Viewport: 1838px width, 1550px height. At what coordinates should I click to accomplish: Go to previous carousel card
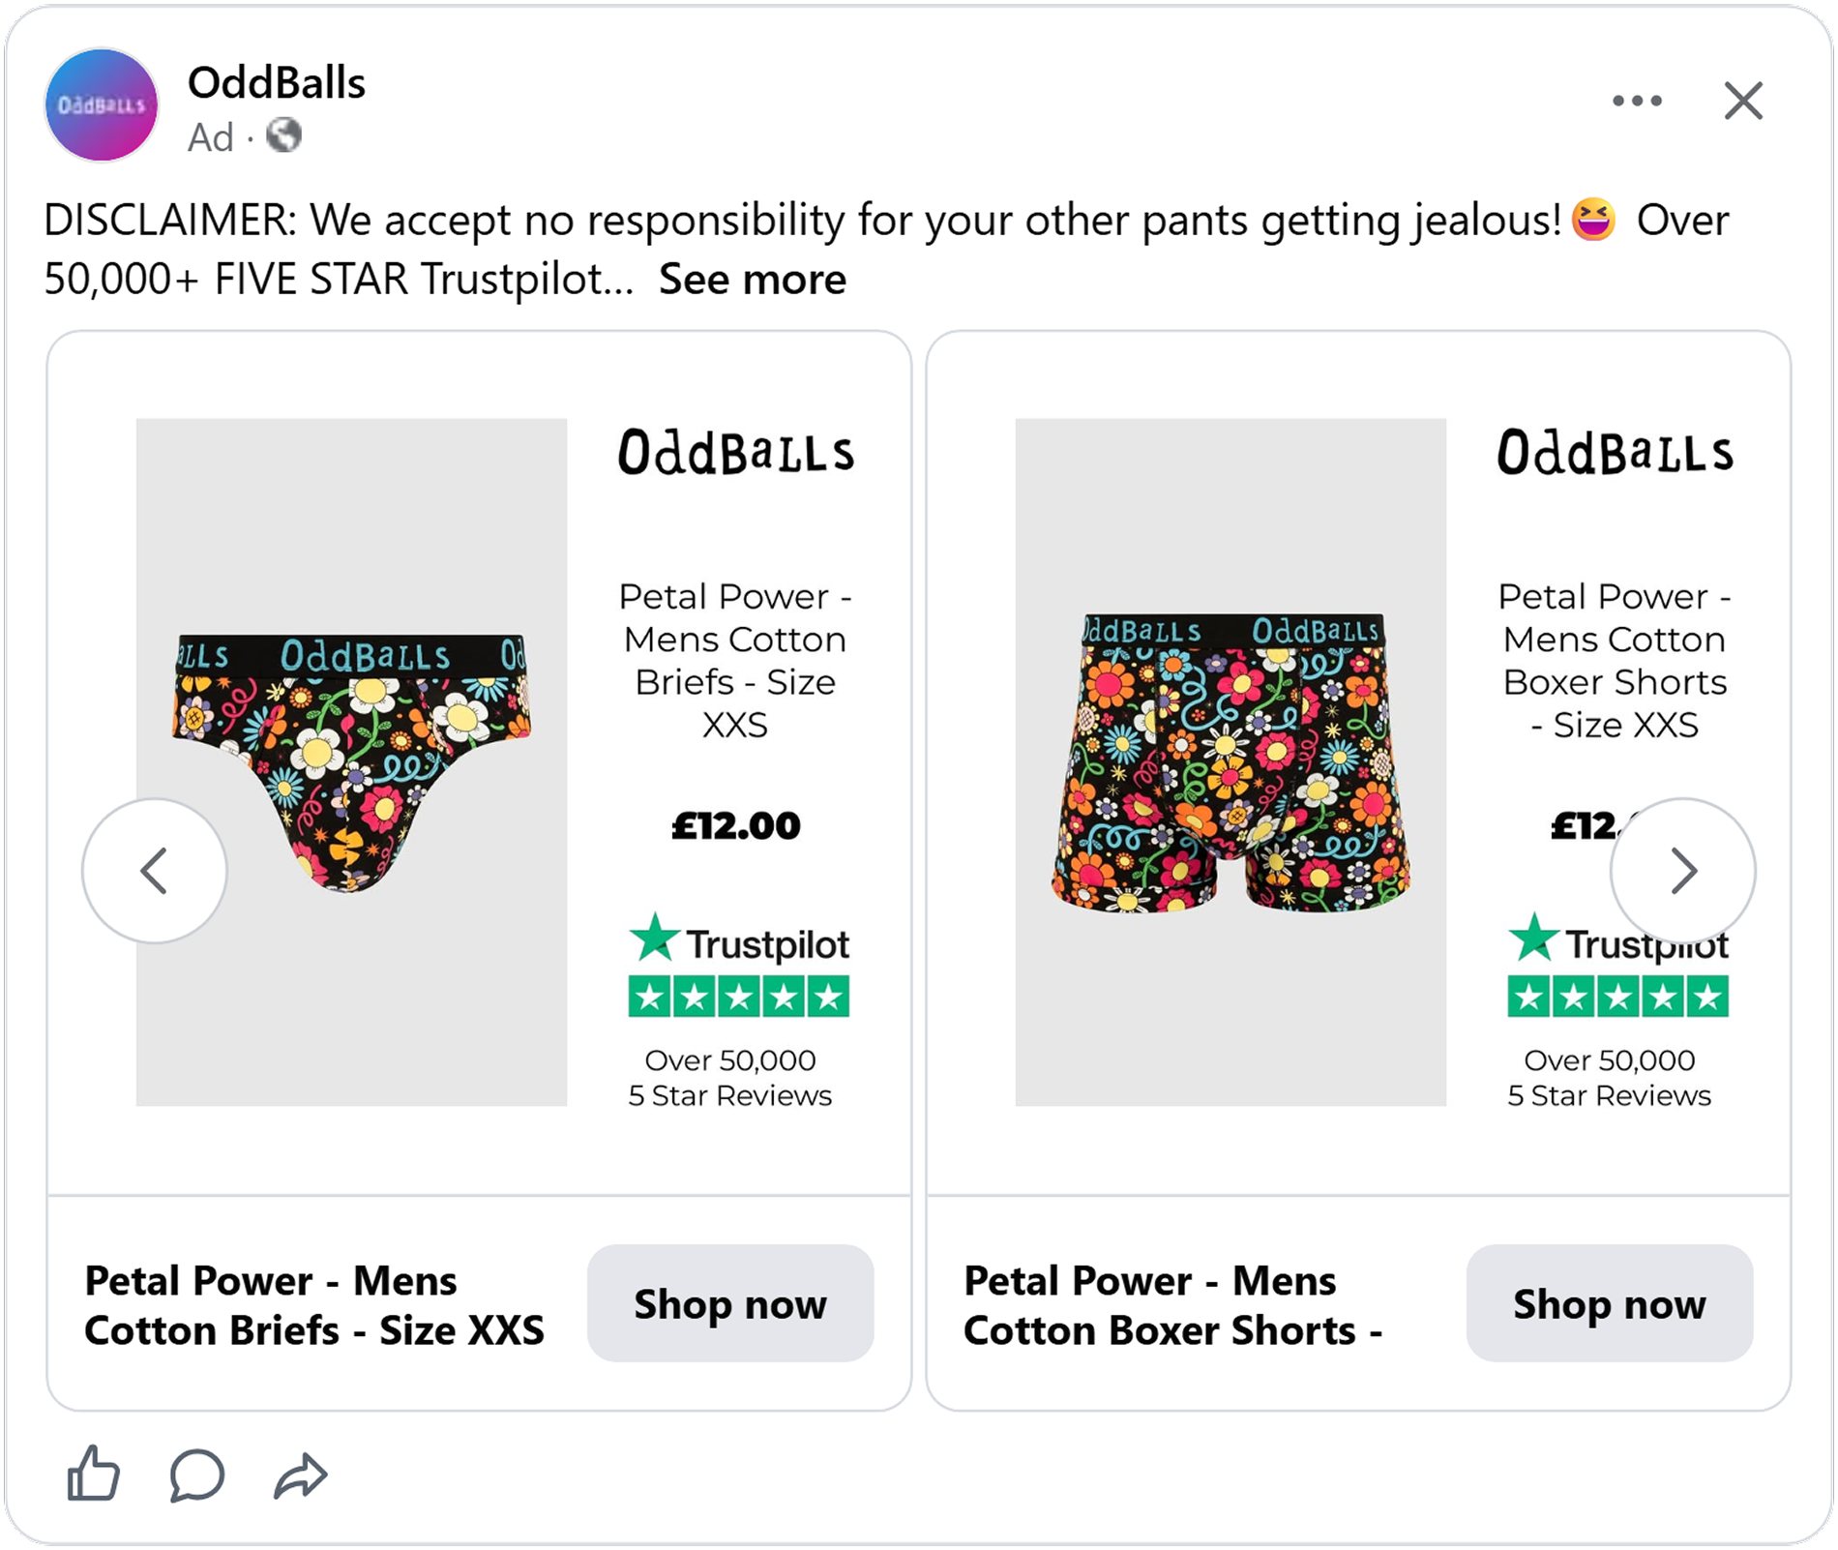click(x=155, y=870)
